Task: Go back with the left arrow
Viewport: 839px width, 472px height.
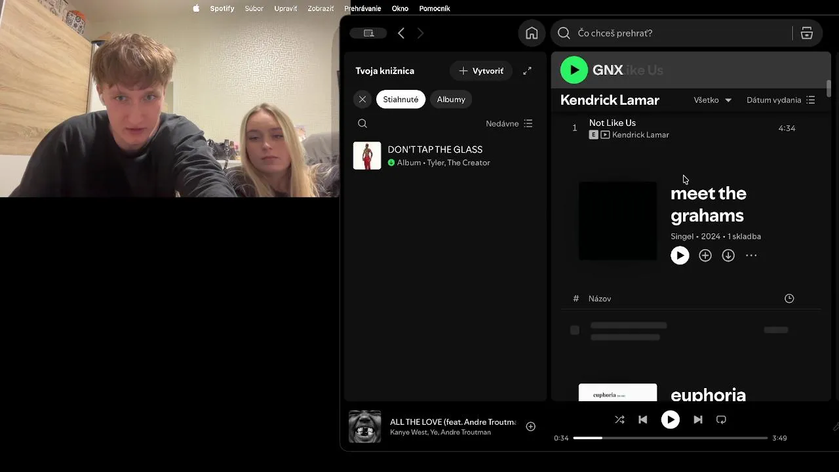Action: point(401,33)
